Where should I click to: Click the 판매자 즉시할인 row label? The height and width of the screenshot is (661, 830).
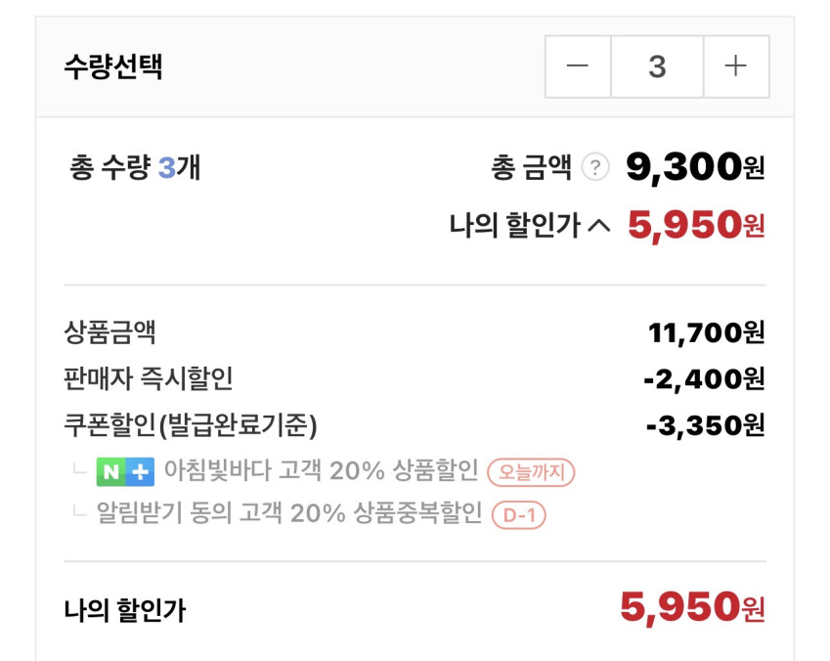click(x=148, y=378)
